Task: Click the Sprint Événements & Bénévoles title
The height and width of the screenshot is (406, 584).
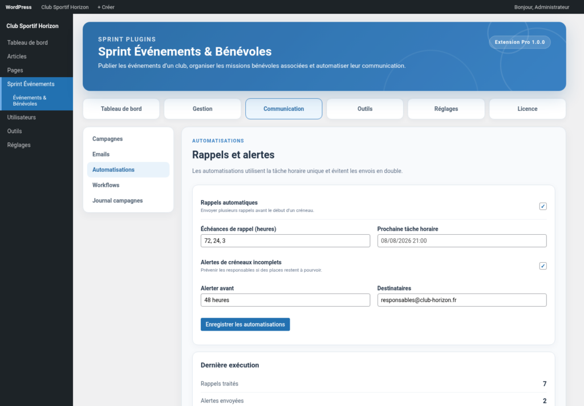Action: (x=185, y=51)
